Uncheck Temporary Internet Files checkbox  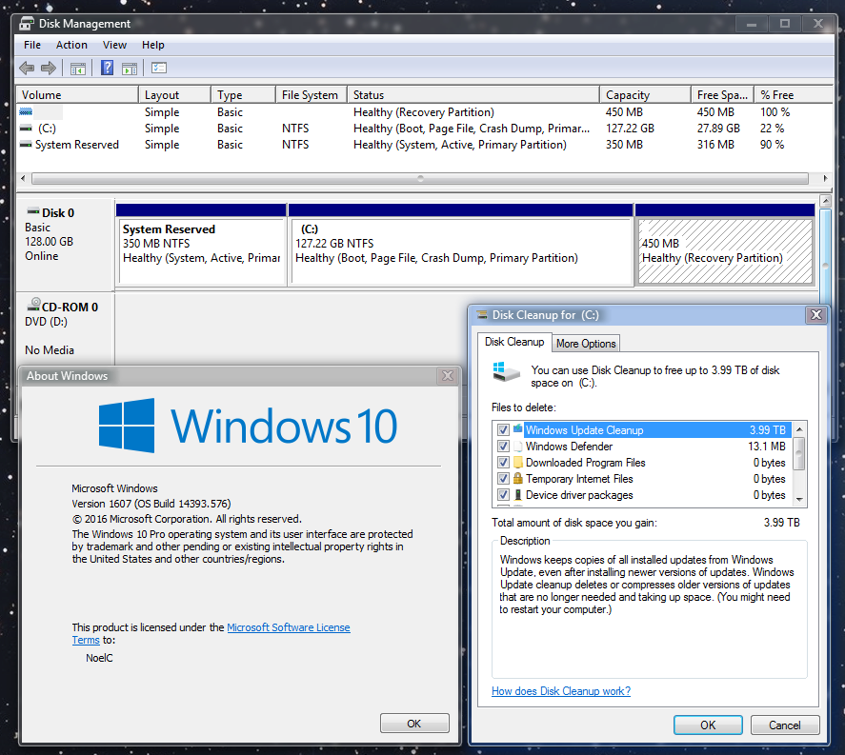(503, 478)
